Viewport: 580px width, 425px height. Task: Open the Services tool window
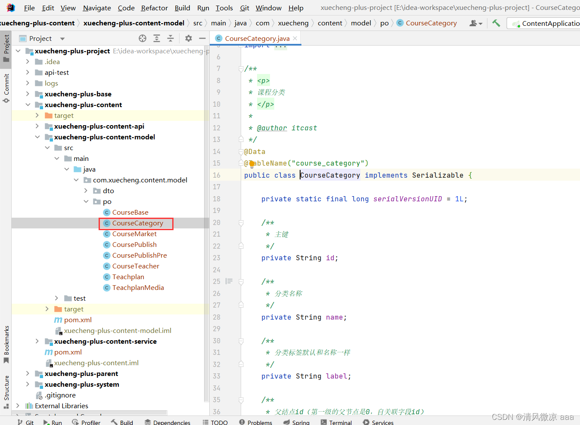(x=378, y=422)
